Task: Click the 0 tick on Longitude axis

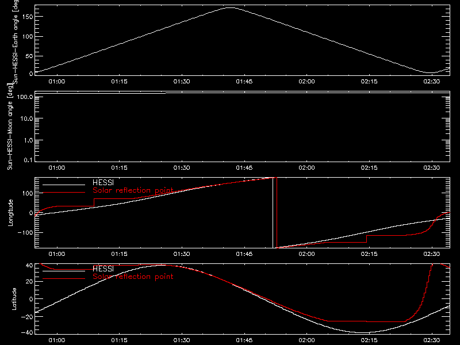Action: pos(32,213)
